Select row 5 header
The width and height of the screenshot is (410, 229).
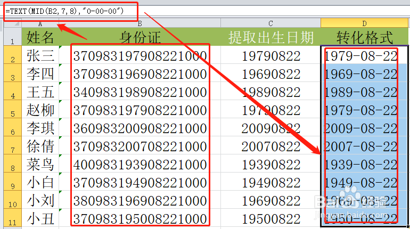click(13, 109)
